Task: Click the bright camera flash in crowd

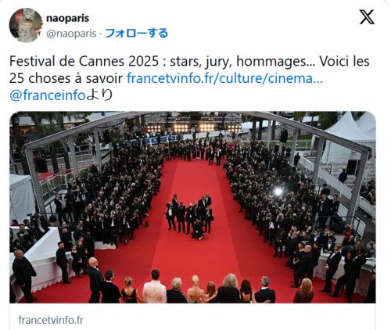Action: point(278,192)
